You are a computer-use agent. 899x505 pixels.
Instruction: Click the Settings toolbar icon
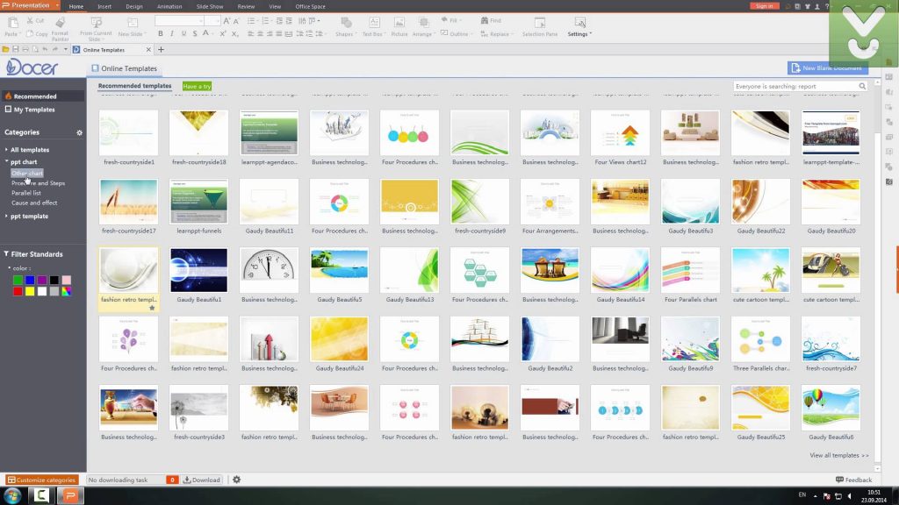(x=579, y=22)
